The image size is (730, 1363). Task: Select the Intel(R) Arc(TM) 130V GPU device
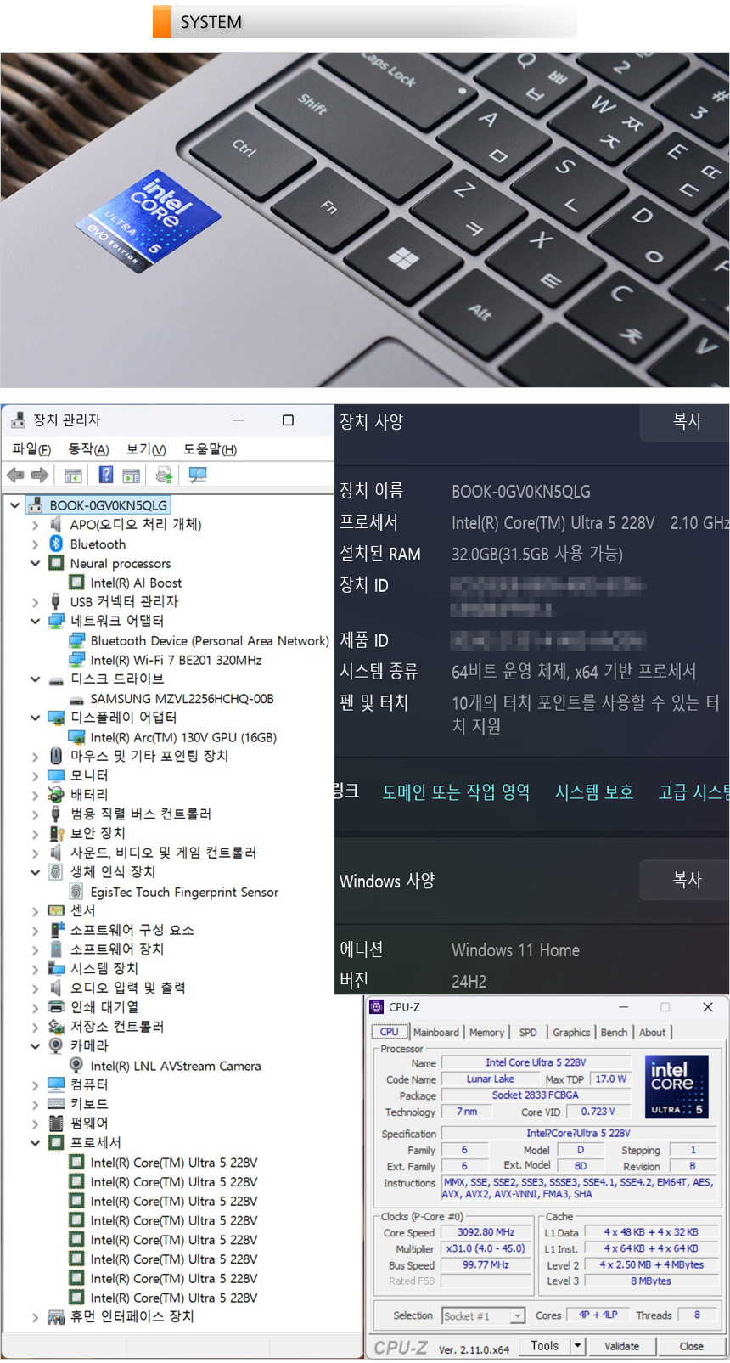[183, 737]
